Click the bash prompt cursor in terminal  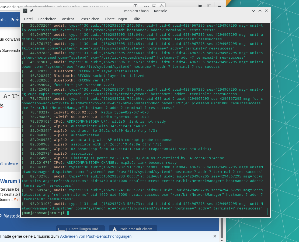[x=68, y=213]
